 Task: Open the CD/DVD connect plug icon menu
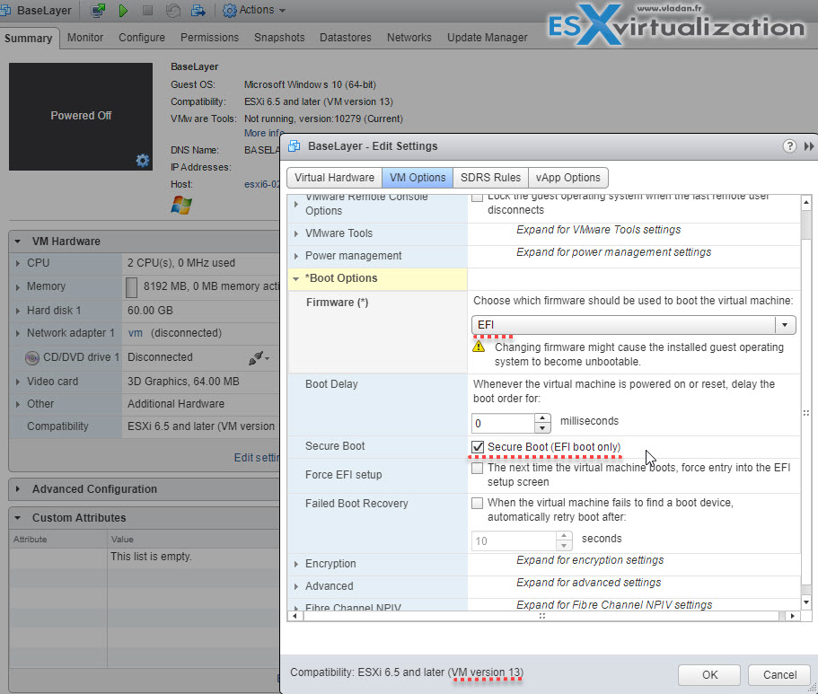pos(259,357)
